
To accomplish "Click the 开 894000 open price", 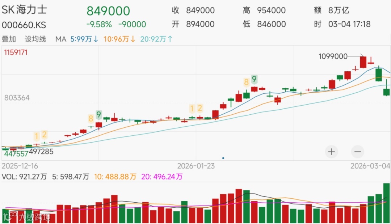I will (x=193, y=24).
